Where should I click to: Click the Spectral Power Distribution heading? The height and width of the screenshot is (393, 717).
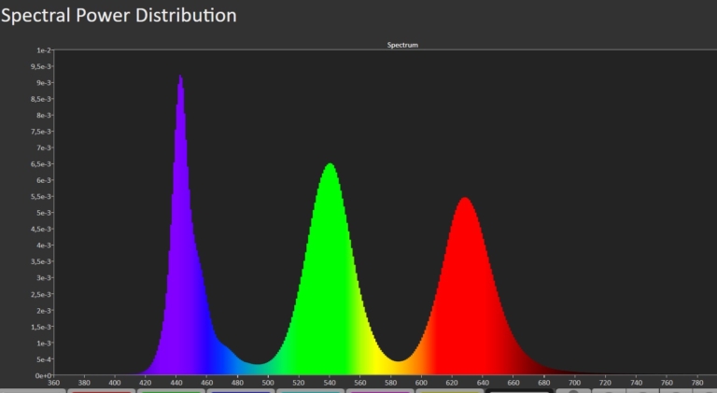tap(119, 16)
